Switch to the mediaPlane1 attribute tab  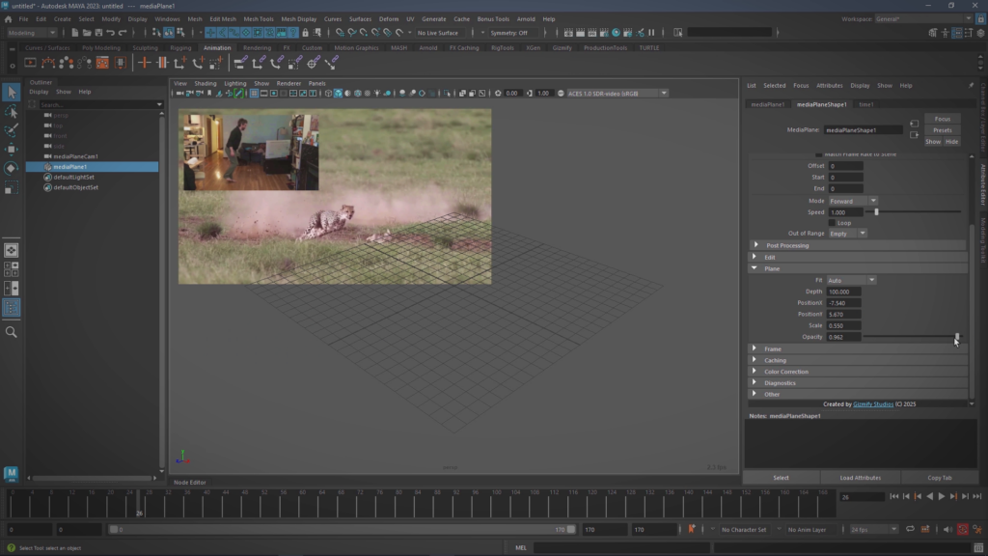(x=767, y=104)
